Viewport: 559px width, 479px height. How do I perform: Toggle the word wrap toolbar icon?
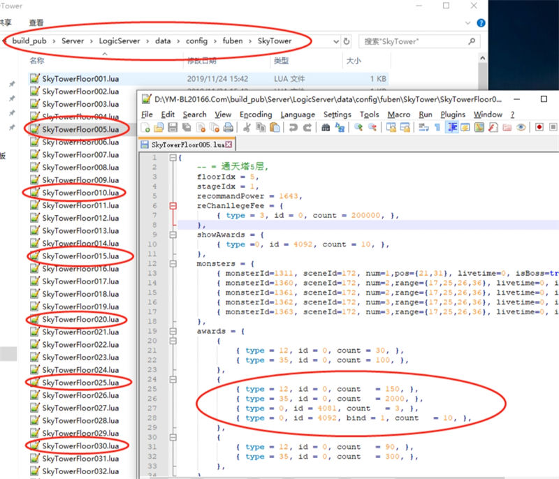coord(423,128)
